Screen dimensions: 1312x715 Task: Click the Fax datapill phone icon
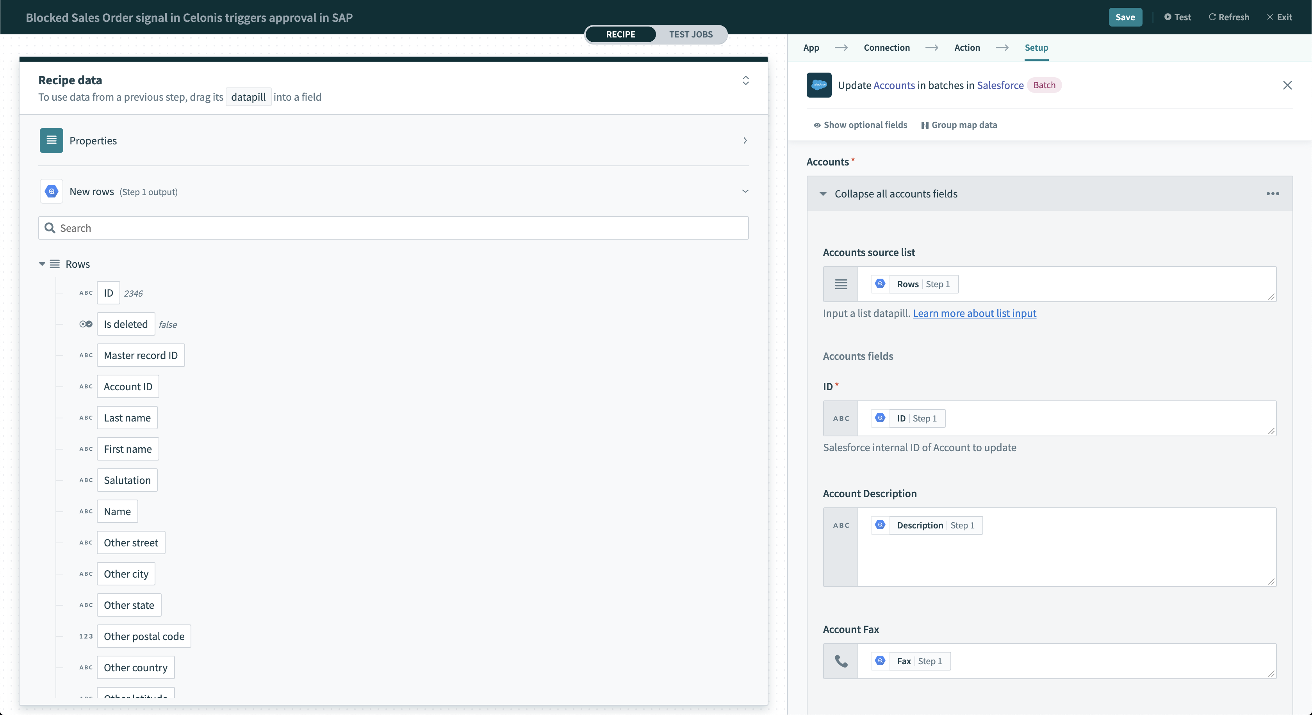click(x=841, y=660)
